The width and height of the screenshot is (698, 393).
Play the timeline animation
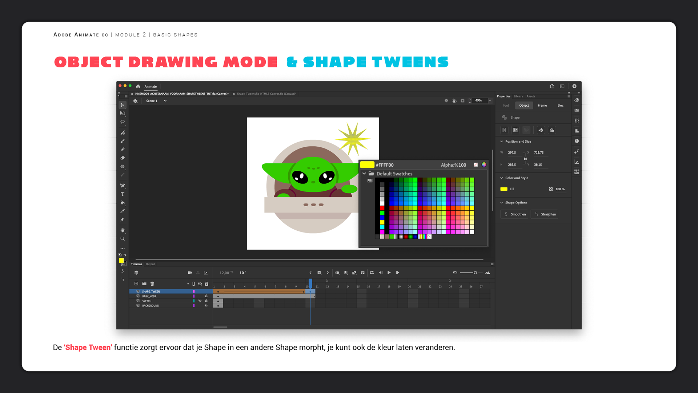tap(389, 273)
